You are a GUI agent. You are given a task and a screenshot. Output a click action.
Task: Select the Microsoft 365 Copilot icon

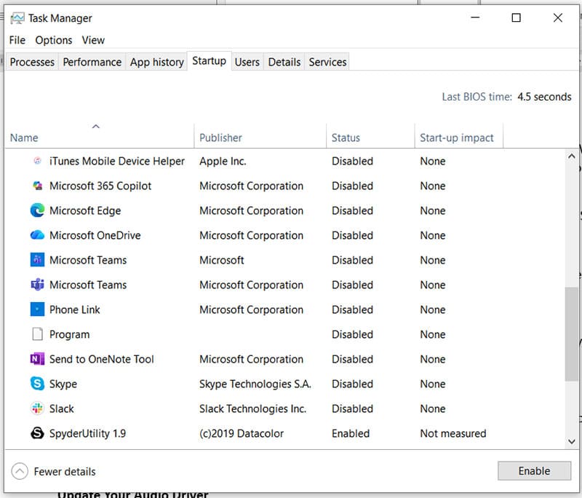pyautogui.click(x=37, y=186)
